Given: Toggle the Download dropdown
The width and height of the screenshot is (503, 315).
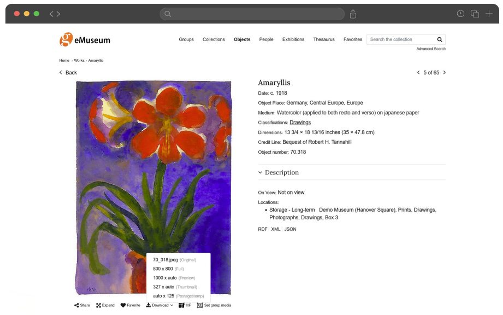Looking at the screenshot, I should click(x=160, y=305).
